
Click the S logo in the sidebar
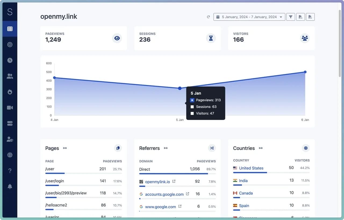pos(10,12)
